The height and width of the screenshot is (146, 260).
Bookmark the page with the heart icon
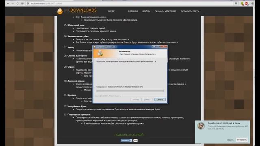(236, 4)
